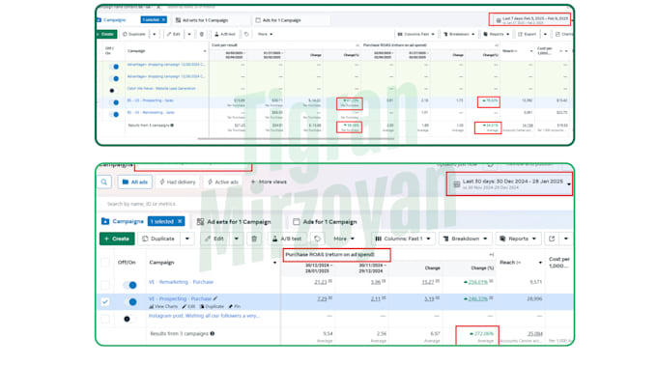Click the magnifier search icon beside All ads

point(104,183)
